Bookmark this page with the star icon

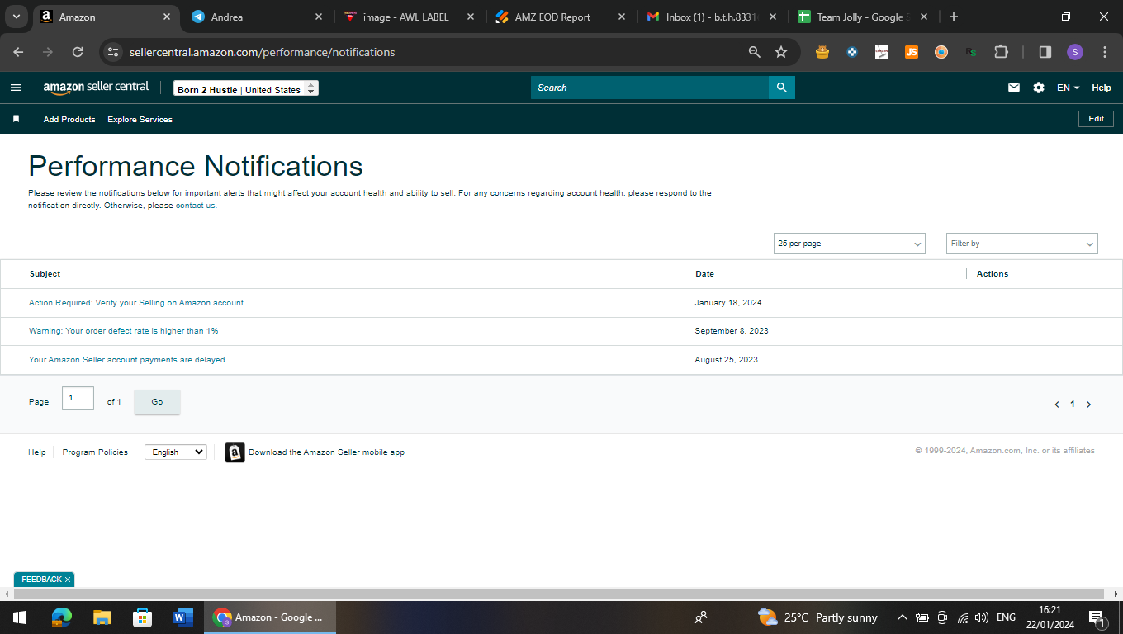pos(781,52)
